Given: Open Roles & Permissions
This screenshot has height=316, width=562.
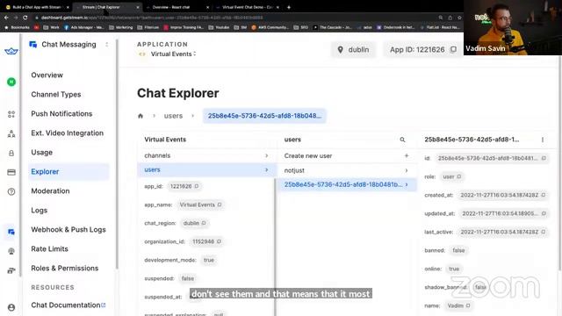Looking at the screenshot, I should click(x=64, y=268).
